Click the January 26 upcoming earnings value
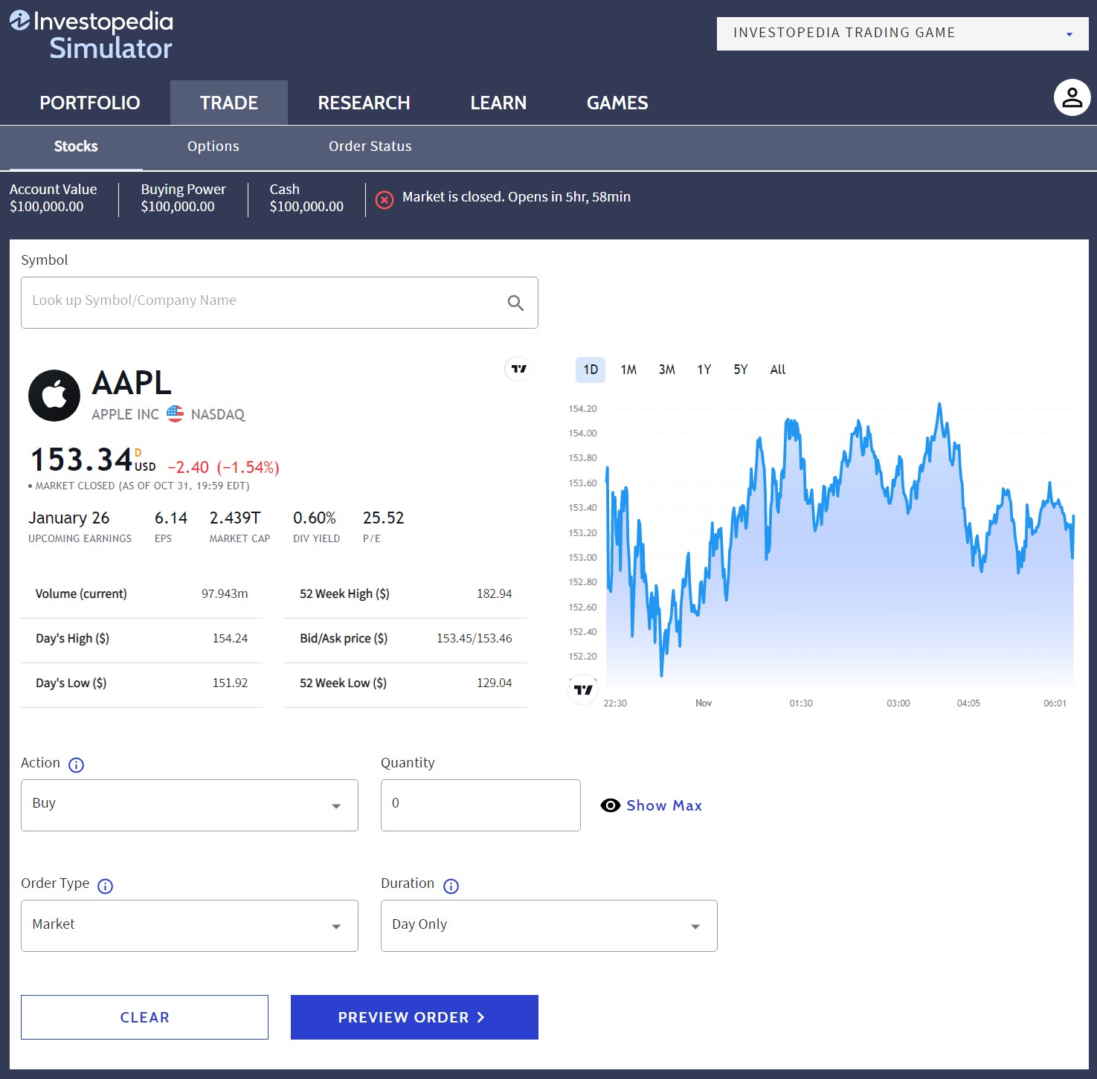The width and height of the screenshot is (1097, 1079). (68, 518)
